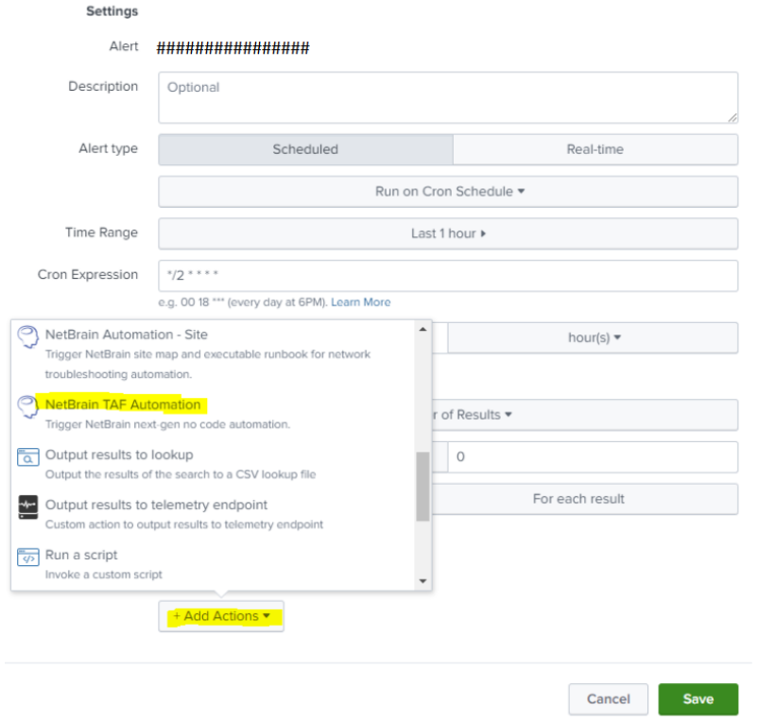Click the results threshold field showing 0

click(x=593, y=456)
